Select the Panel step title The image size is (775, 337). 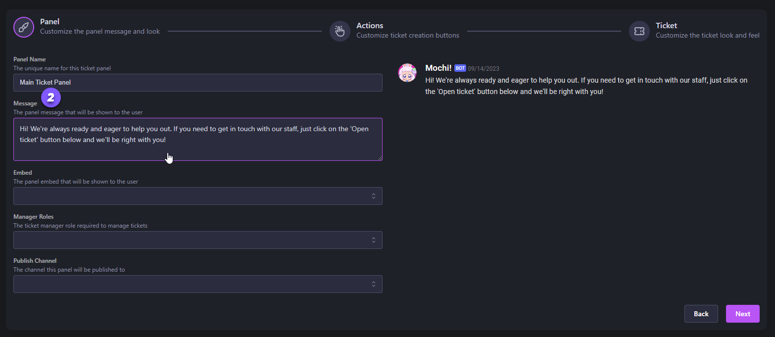pyautogui.click(x=49, y=22)
